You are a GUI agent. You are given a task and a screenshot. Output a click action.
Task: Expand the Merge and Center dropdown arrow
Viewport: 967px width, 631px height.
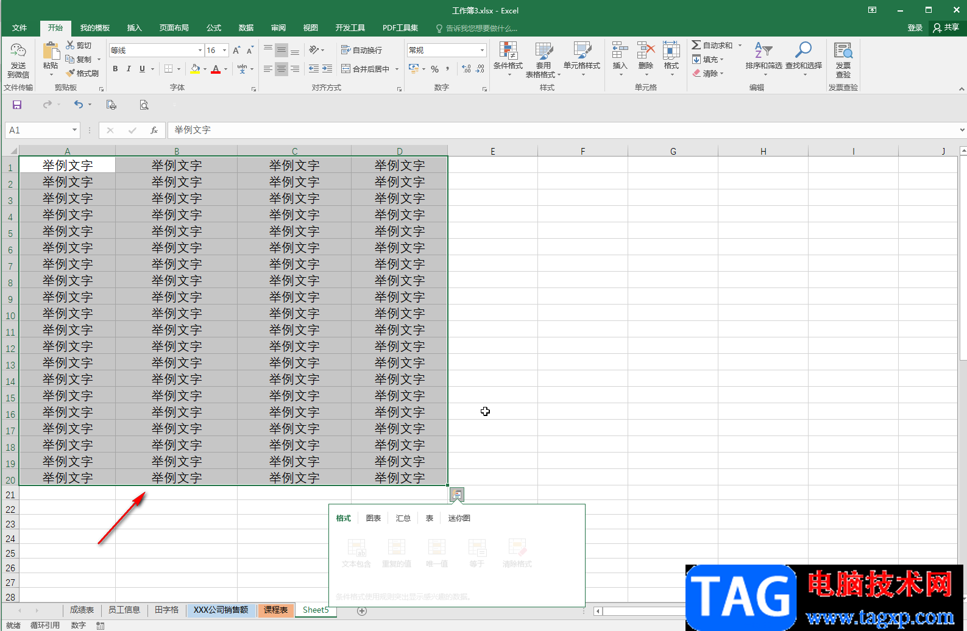(x=397, y=69)
